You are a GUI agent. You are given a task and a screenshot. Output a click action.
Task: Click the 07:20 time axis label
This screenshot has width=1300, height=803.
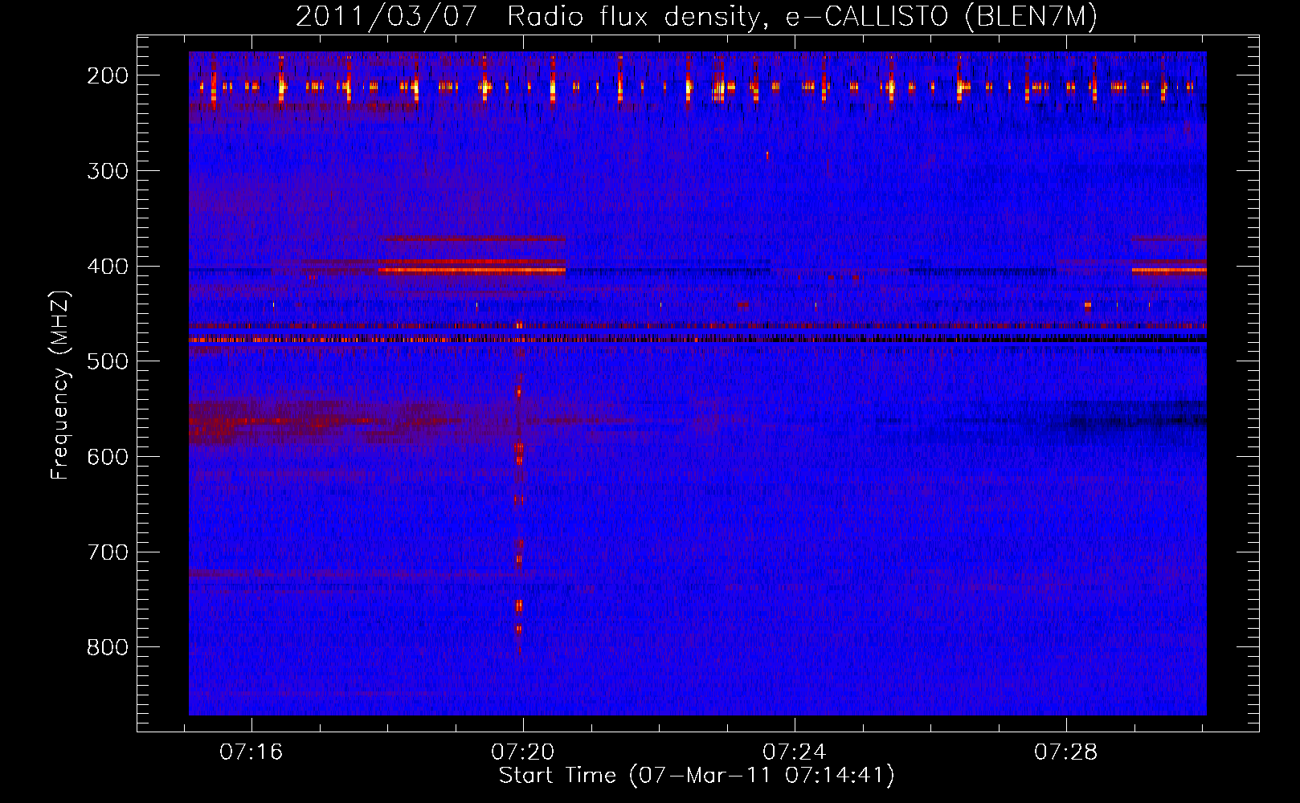pyautogui.click(x=523, y=752)
